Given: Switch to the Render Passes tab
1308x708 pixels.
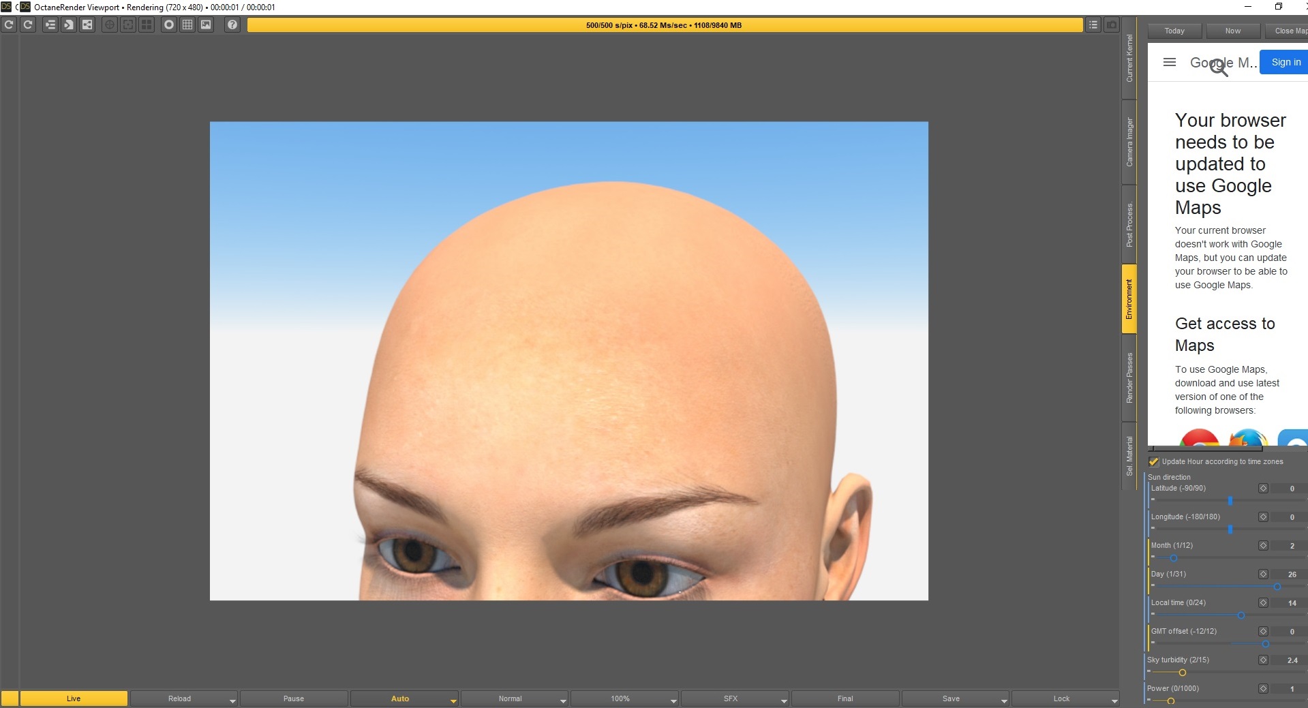Looking at the screenshot, I should pos(1129,378).
